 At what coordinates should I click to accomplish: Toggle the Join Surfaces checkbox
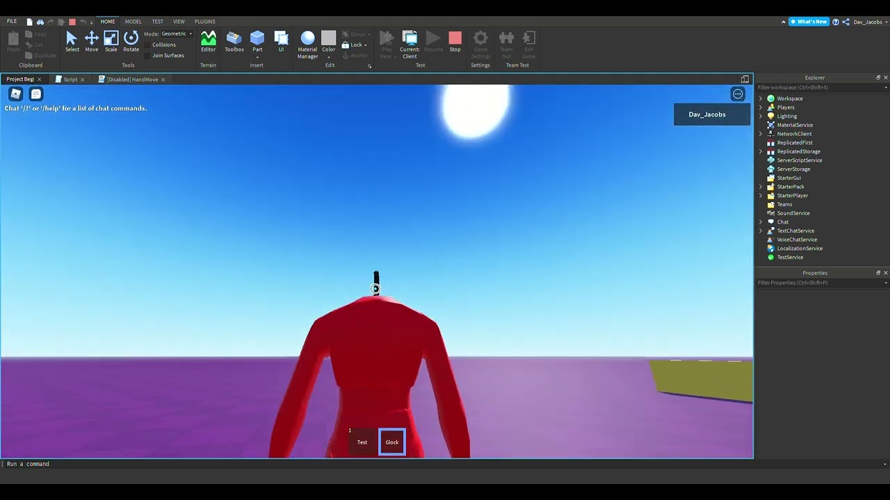point(148,56)
